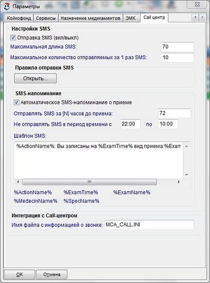Insert the %ExamTime% placeholder

(81, 192)
